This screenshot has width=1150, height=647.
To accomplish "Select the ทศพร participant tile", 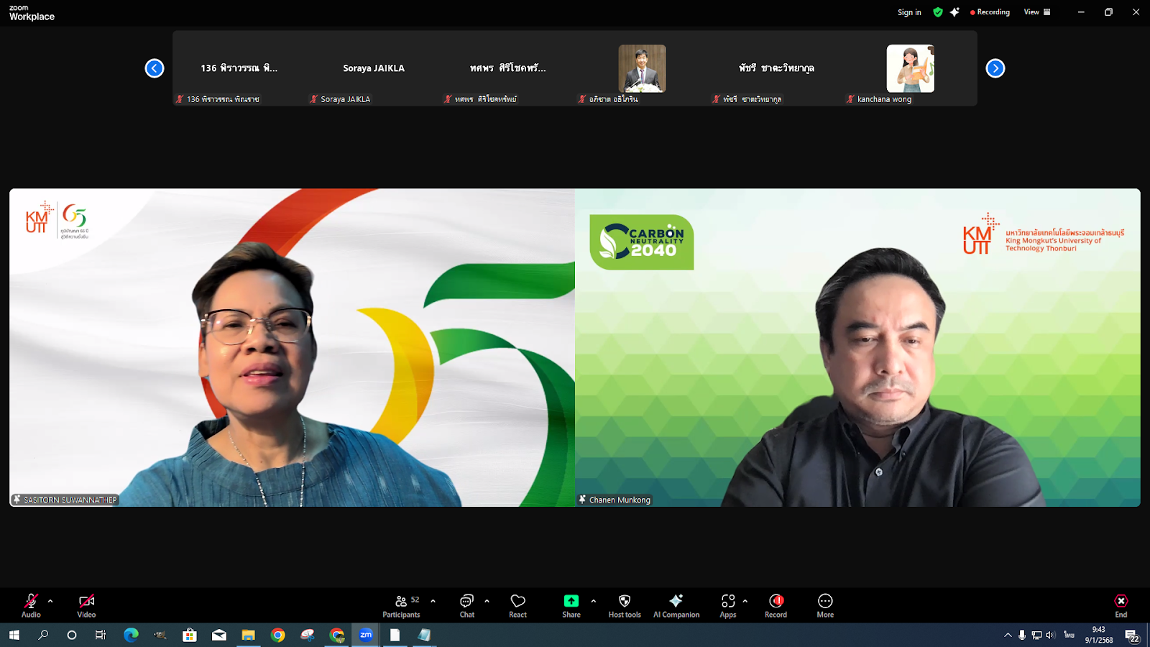I will coord(508,68).
